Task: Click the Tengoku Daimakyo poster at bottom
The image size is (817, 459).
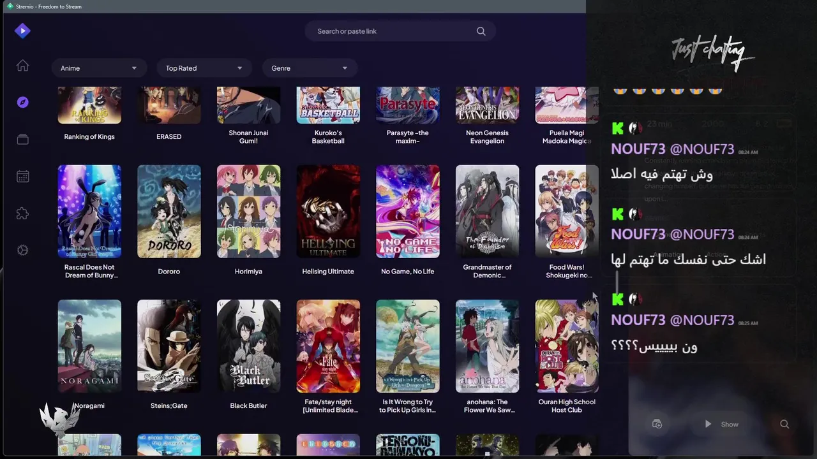Action: [x=408, y=445]
